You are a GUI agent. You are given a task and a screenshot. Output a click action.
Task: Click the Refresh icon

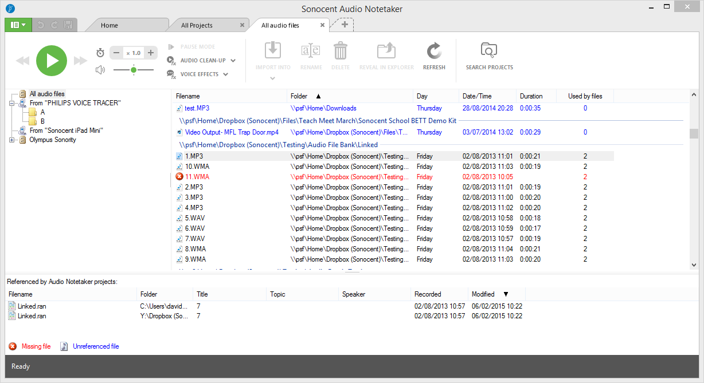pos(434,52)
